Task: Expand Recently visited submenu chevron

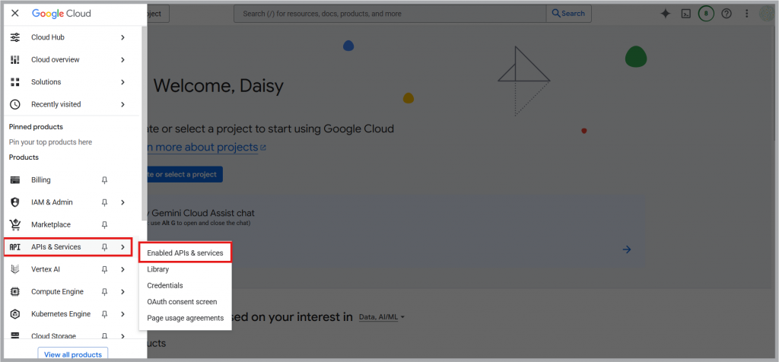Action: 122,104
